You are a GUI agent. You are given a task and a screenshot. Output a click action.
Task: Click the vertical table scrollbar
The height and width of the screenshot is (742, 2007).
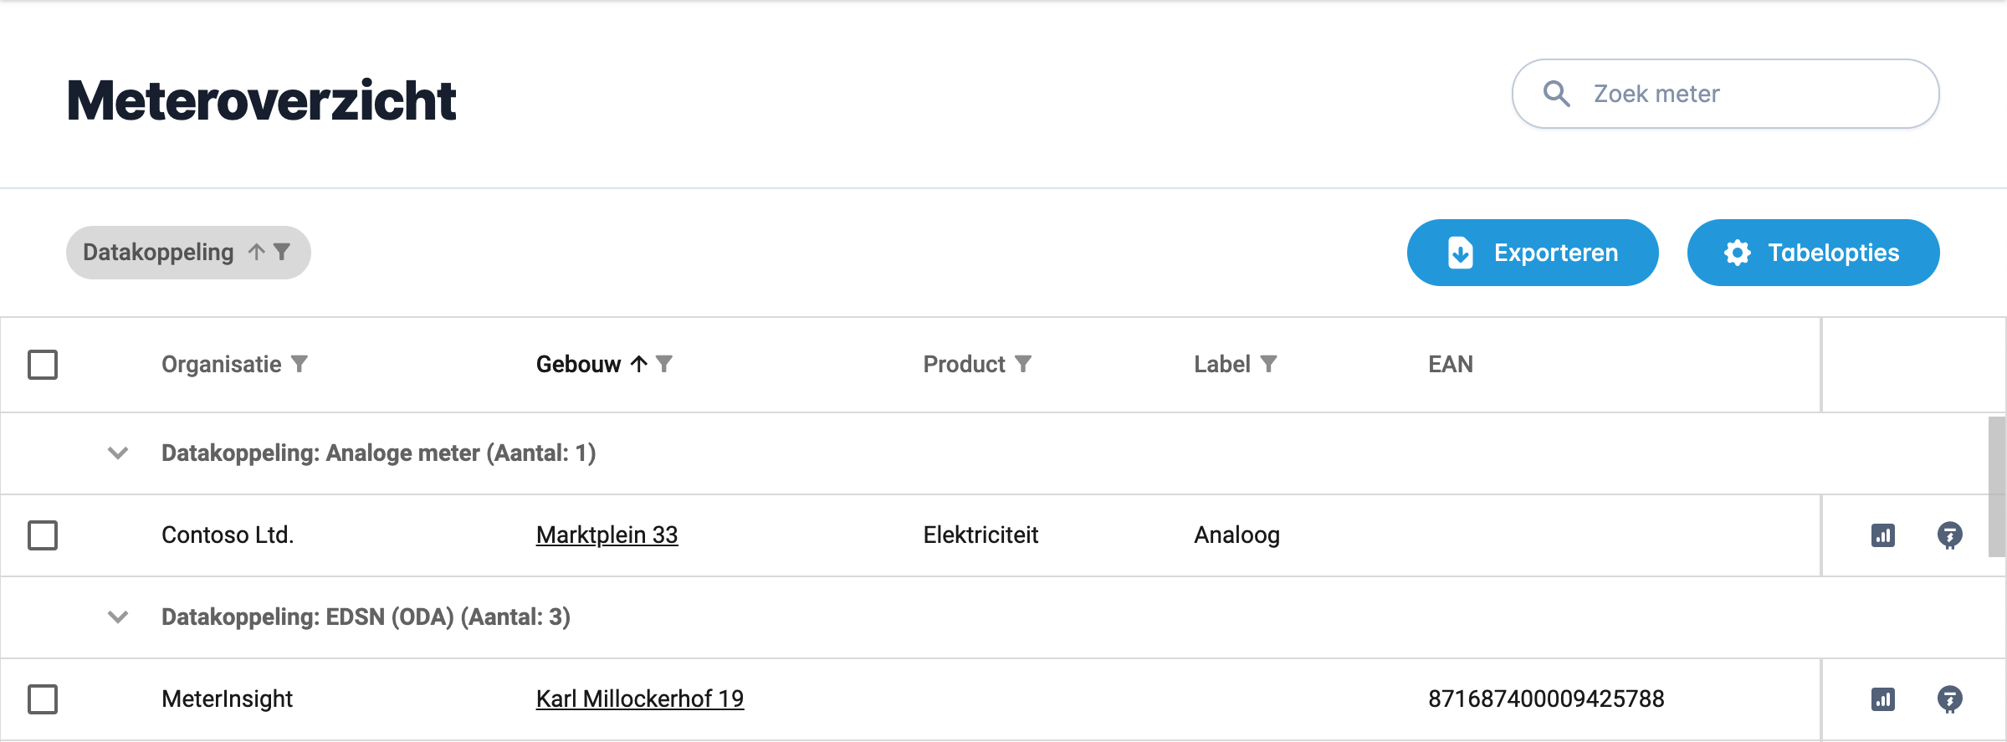click(1996, 487)
